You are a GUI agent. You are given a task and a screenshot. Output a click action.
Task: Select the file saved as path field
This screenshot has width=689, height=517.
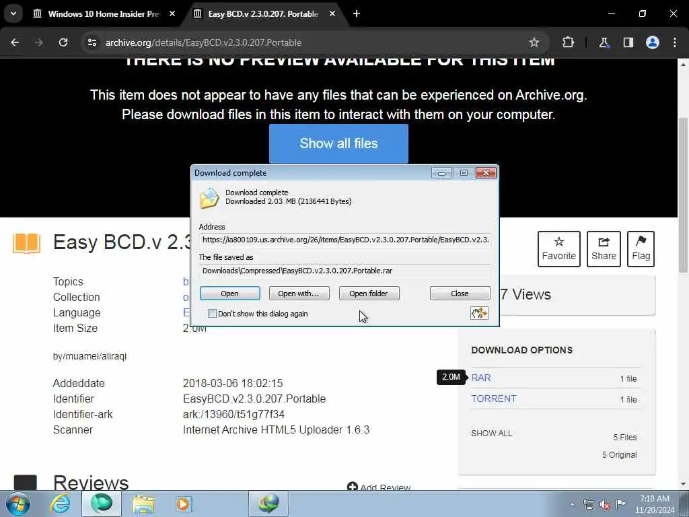[x=345, y=271]
